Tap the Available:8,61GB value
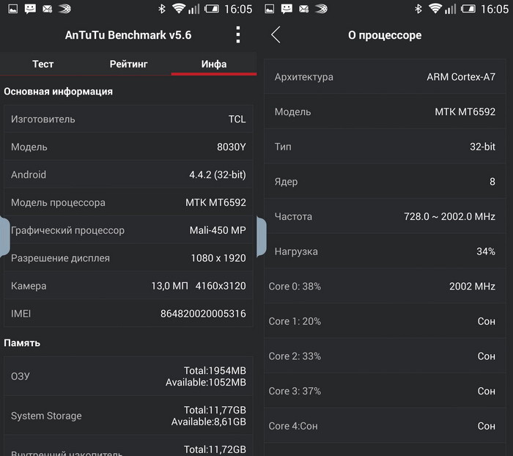This screenshot has height=456, width=513. (x=209, y=422)
